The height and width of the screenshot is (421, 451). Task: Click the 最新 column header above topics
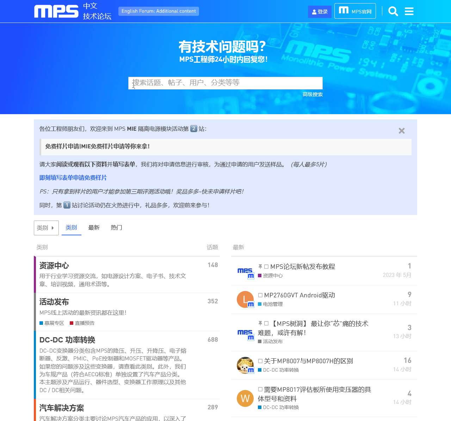(x=239, y=247)
